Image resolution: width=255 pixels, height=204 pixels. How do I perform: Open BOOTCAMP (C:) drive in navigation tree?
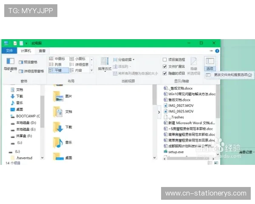(25, 116)
